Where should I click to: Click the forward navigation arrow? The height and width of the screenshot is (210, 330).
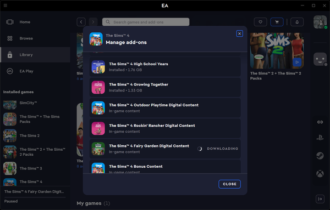point(94,22)
